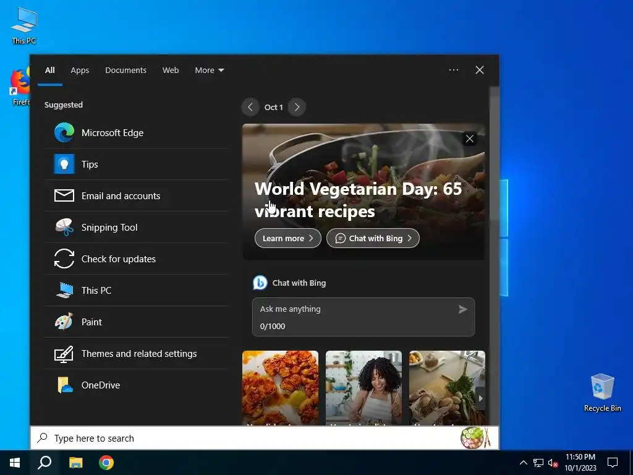The image size is (633, 475).
Task: Go to next day arrow after Oct 1
Action: pos(297,107)
